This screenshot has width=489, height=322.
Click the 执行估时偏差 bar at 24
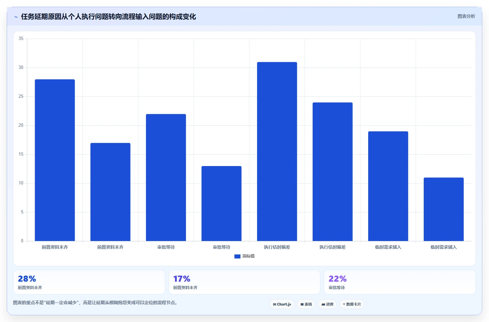point(333,172)
